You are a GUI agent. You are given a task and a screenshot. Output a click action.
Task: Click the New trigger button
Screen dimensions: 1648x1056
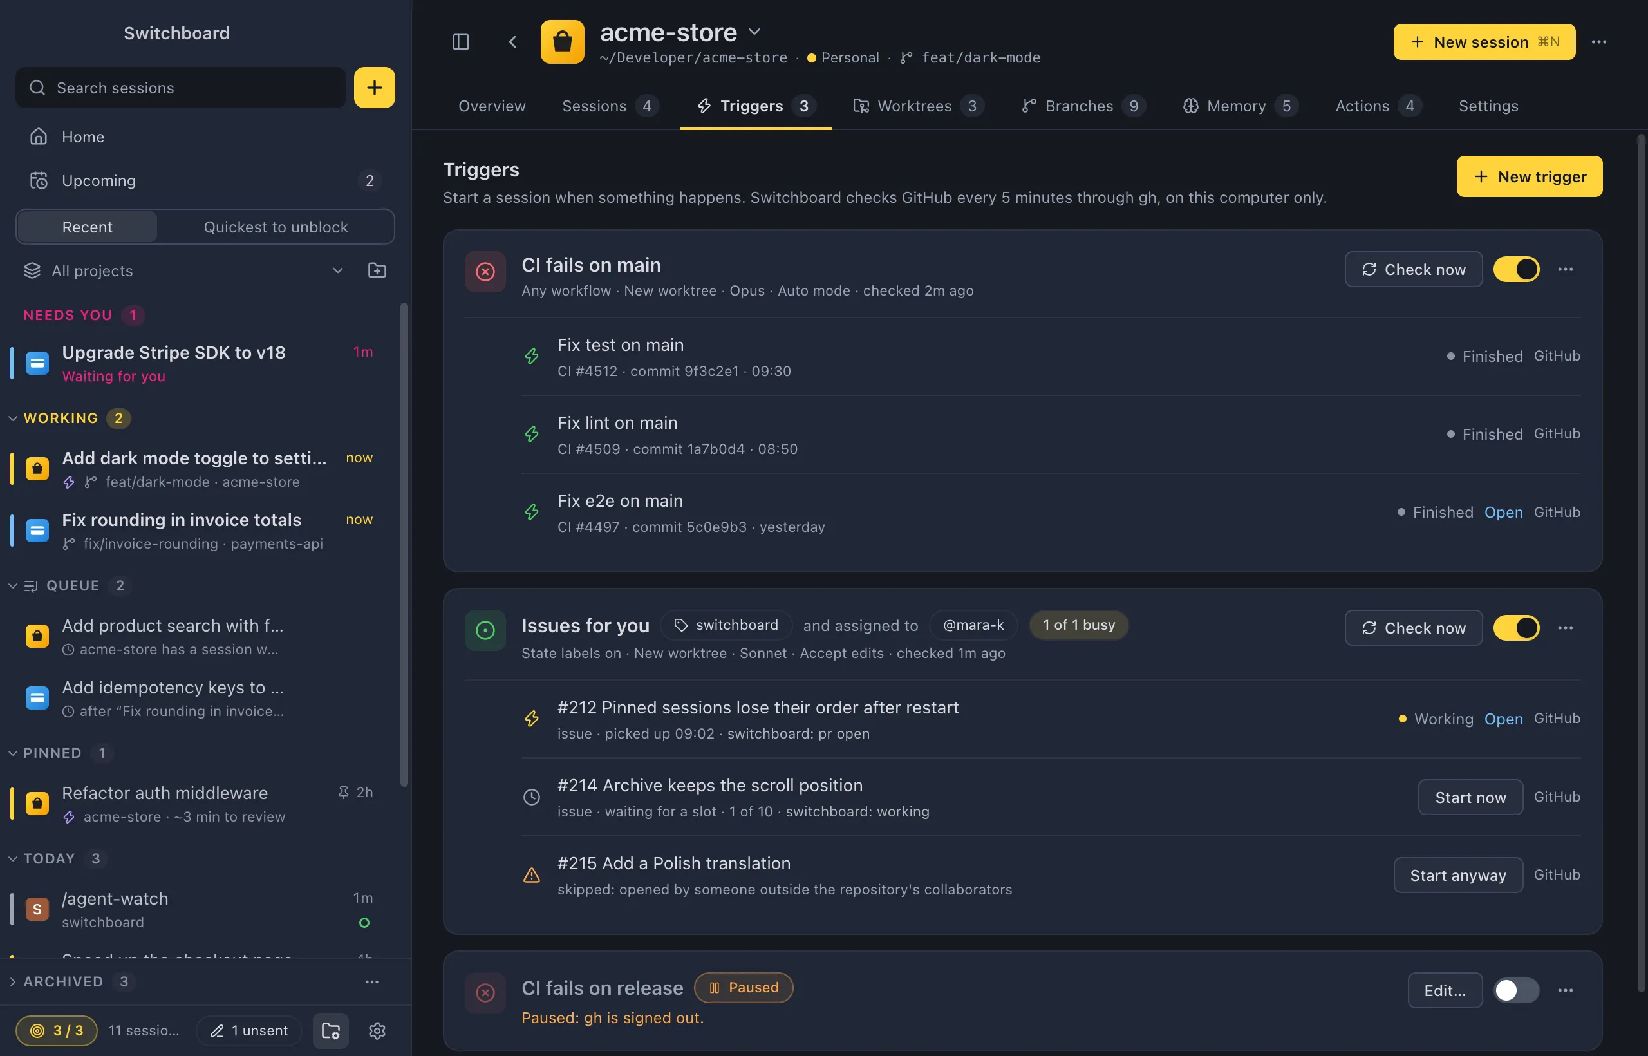(x=1530, y=176)
